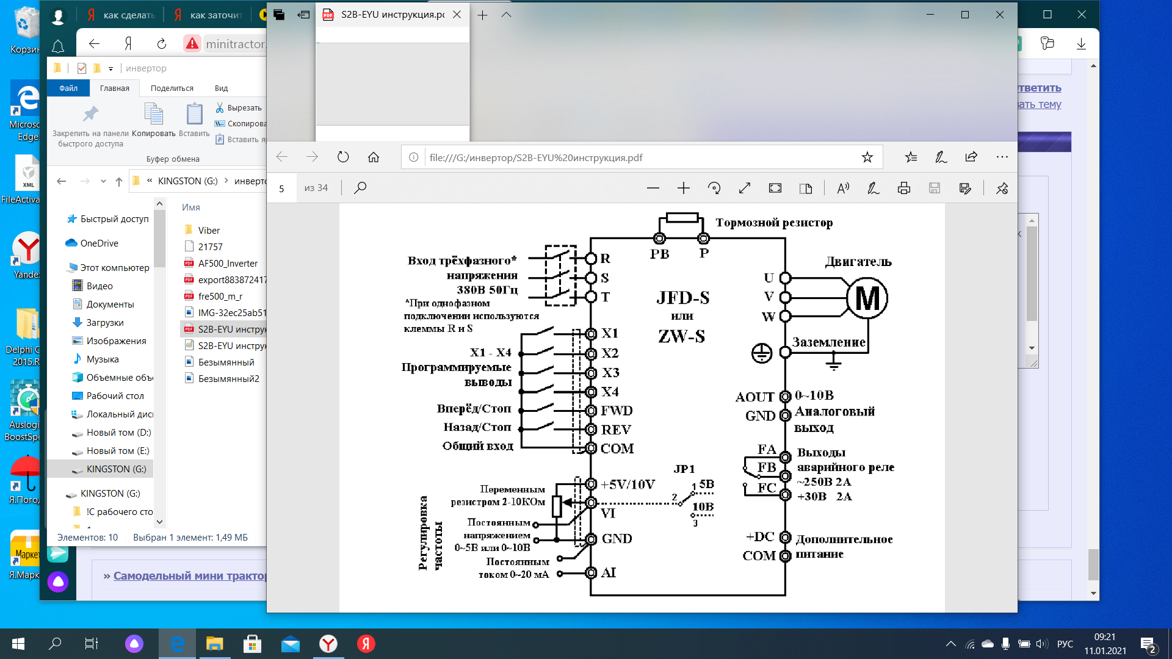
Task: Zoom out the PDF with minus icon
Action: point(653,188)
